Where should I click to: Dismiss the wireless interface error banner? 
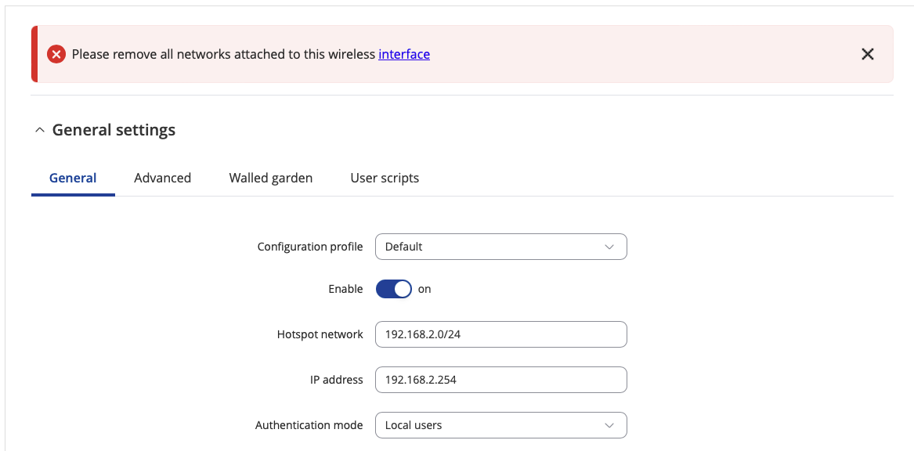coord(867,54)
